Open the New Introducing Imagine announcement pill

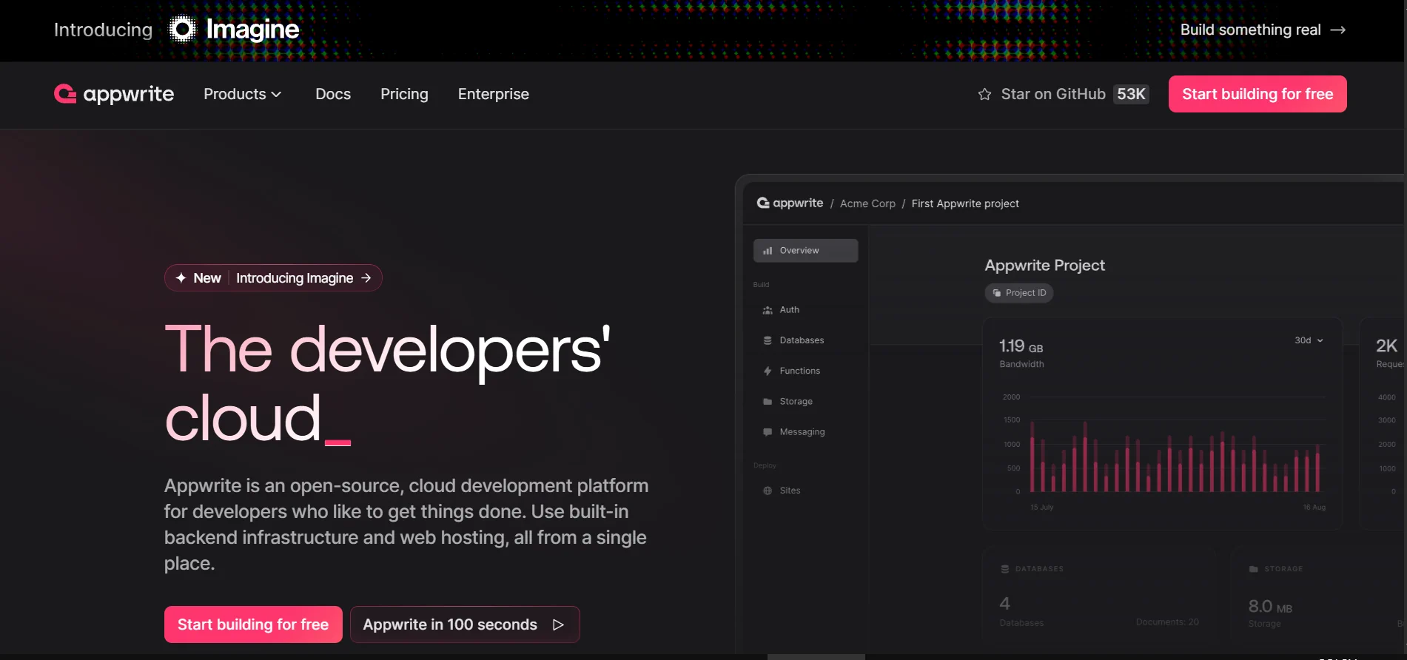point(273,278)
